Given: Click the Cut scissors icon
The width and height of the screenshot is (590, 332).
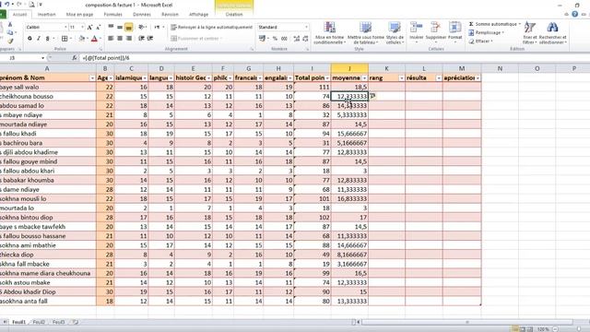Looking at the screenshot, I should tap(10, 25).
